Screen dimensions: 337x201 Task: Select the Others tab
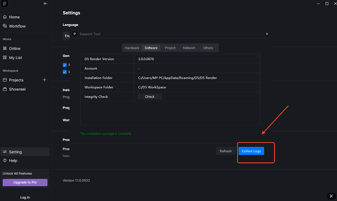coord(208,48)
